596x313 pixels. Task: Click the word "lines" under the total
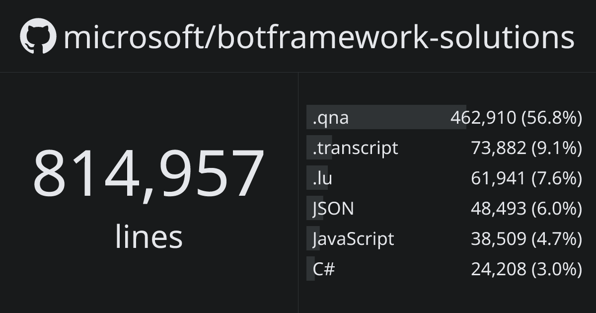pyautogui.click(x=149, y=236)
